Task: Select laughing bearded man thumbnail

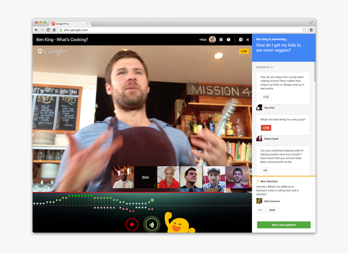Action: [x=237, y=177]
